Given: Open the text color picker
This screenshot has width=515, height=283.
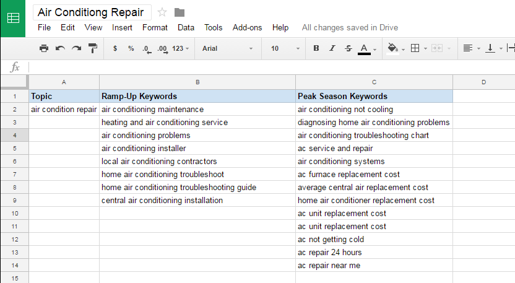Looking at the screenshot, I should pos(366,49).
